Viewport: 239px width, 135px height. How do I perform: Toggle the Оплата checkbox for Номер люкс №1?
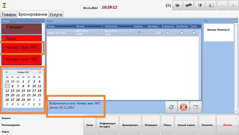coord(139,32)
